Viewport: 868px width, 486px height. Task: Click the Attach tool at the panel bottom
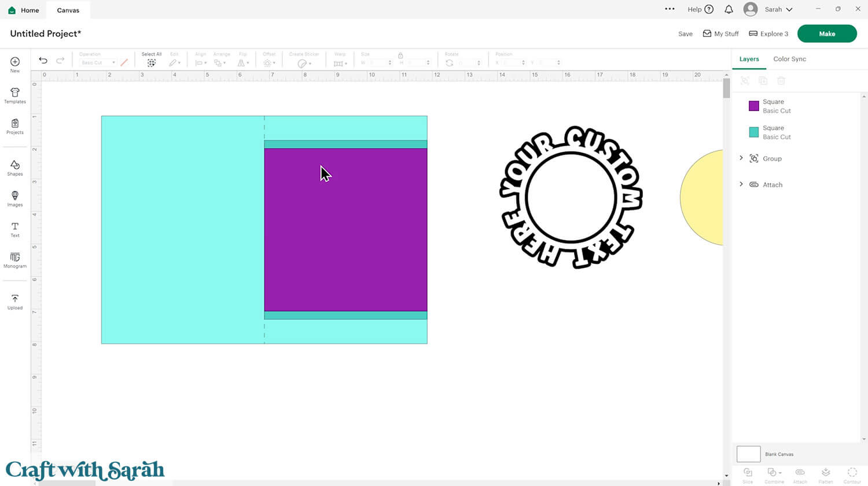800,475
